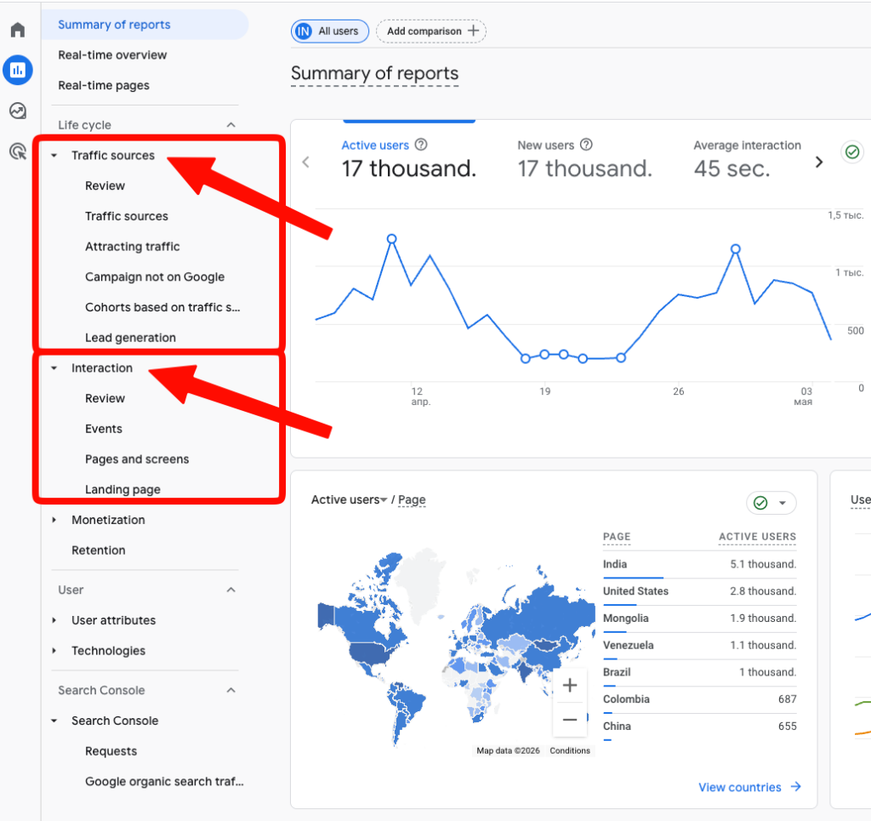Open Summary of reports menu item
The image size is (871, 821).
coord(145,25)
